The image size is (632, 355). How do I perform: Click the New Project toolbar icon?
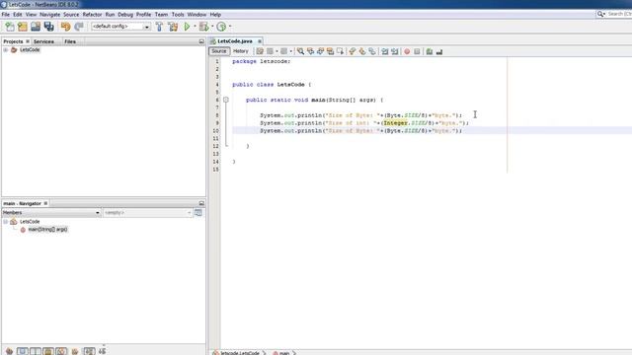(x=23, y=27)
